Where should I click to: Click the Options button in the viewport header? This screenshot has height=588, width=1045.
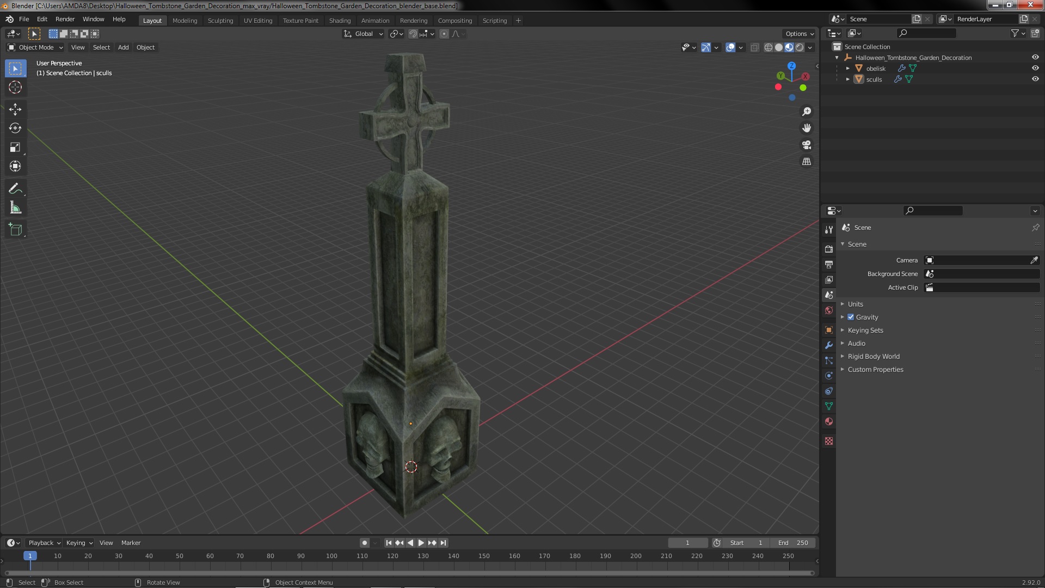tap(799, 34)
